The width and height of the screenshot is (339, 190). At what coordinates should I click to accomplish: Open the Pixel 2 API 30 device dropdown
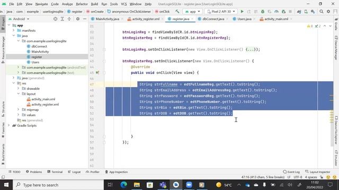pos(221,12)
